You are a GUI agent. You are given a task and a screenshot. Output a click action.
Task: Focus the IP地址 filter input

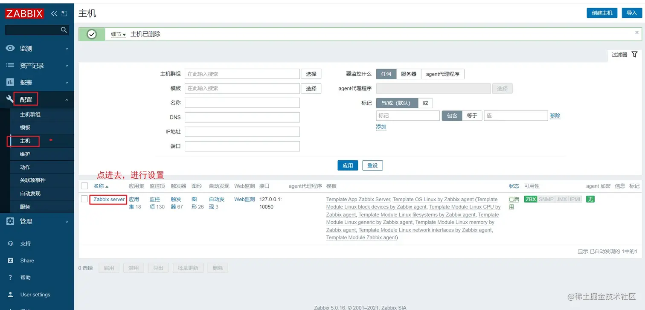tap(242, 132)
